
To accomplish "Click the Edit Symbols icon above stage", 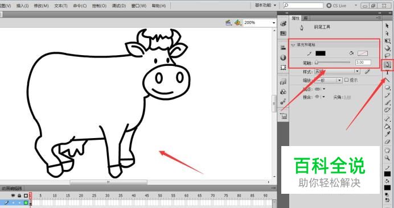I will [x=237, y=23].
